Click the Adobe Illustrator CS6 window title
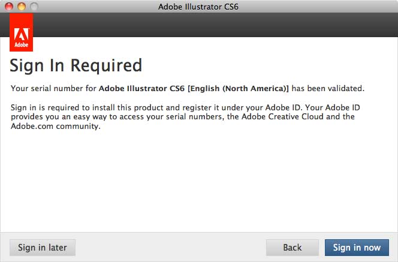Image resolution: width=398 pixels, height=262 pixels. click(198, 7)
